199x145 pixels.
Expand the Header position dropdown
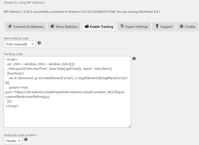[13, 140]
